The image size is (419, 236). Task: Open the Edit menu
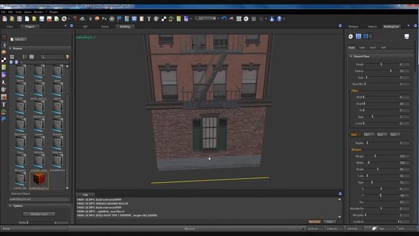[10, 12]
